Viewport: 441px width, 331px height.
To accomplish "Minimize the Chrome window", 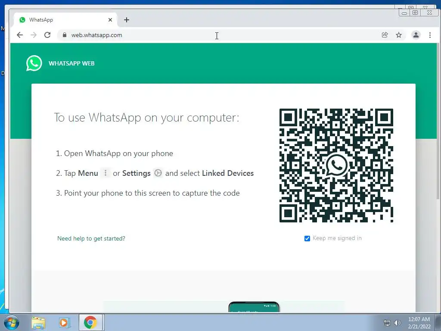I will click(x=404, y=12).
